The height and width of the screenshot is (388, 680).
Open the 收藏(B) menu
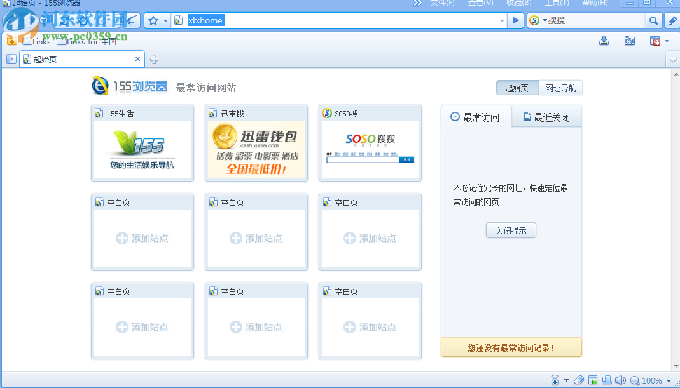[518, 3]
